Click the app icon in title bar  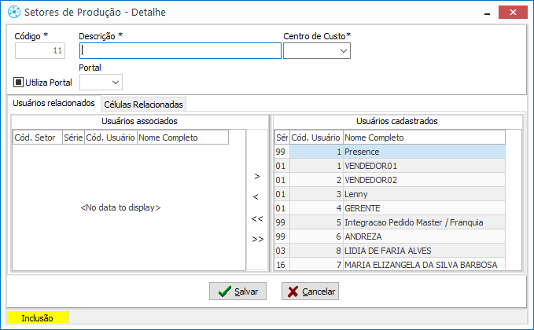(x=14, y=12)
